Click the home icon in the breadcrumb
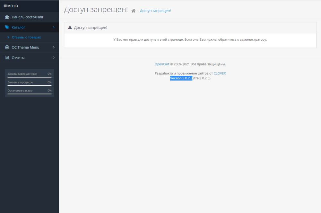This screenshot has width=321, height=213. coord(133,11)
